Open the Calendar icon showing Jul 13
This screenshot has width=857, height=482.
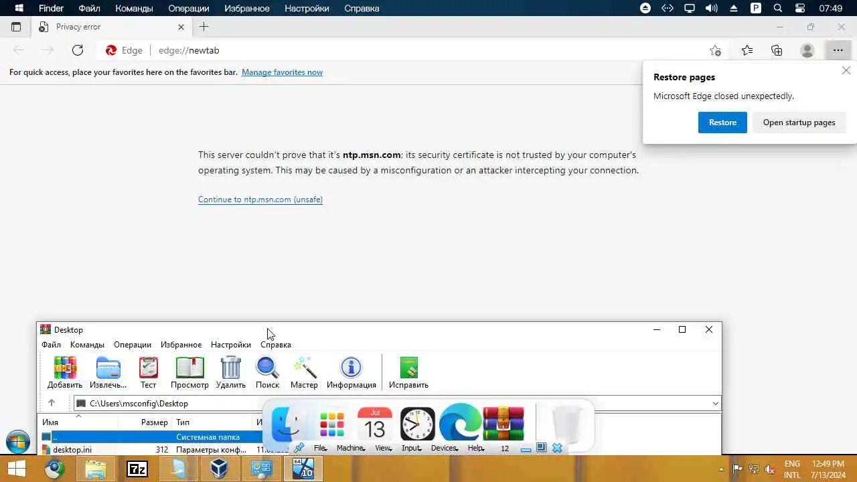375,424
